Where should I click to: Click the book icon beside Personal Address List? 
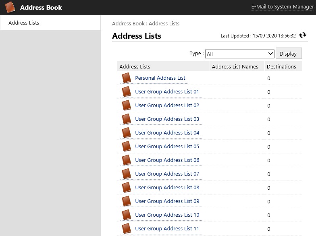(x=127, y=78)
